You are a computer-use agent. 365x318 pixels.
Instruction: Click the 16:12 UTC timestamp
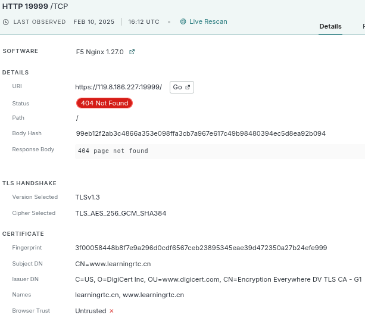pyautogui.click(x=143, y=22)
